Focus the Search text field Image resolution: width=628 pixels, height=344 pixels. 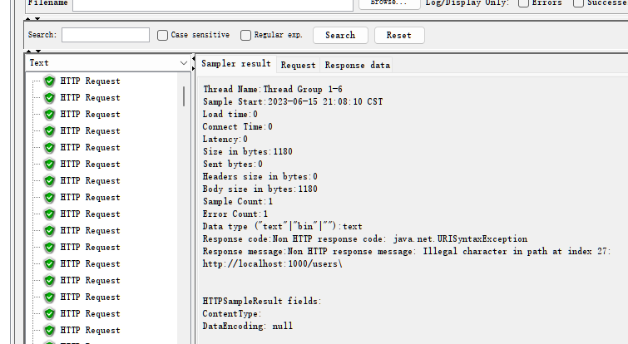pyautogui.click(x=105, y=35)
